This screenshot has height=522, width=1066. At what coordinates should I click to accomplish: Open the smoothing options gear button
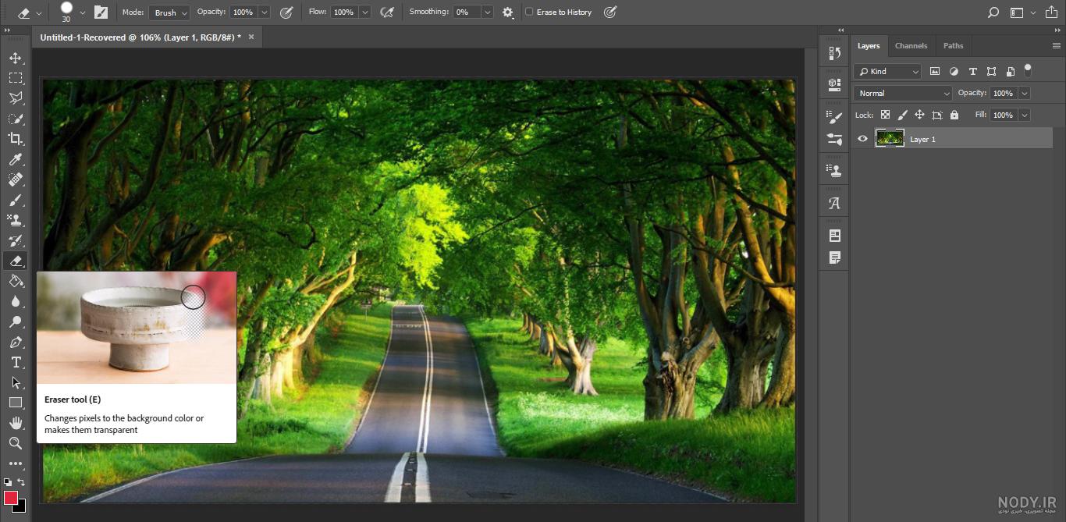[508, 12]
